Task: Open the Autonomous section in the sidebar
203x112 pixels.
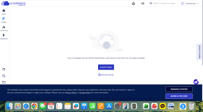Action: [4, 28]
